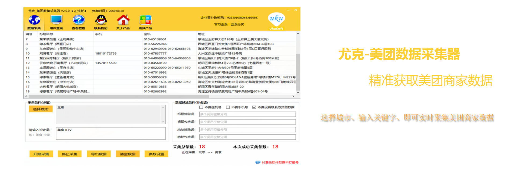Click landline 010-67016992
This screenshot has height=174, width=516.
pos(155,72)
